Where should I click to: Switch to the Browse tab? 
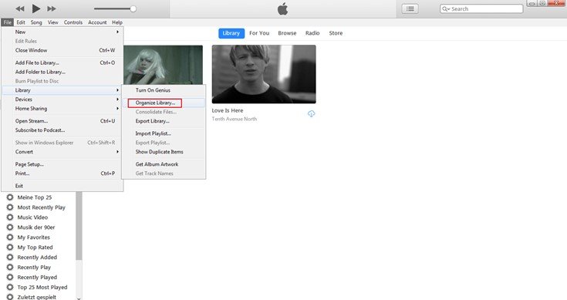click(287, 33)
